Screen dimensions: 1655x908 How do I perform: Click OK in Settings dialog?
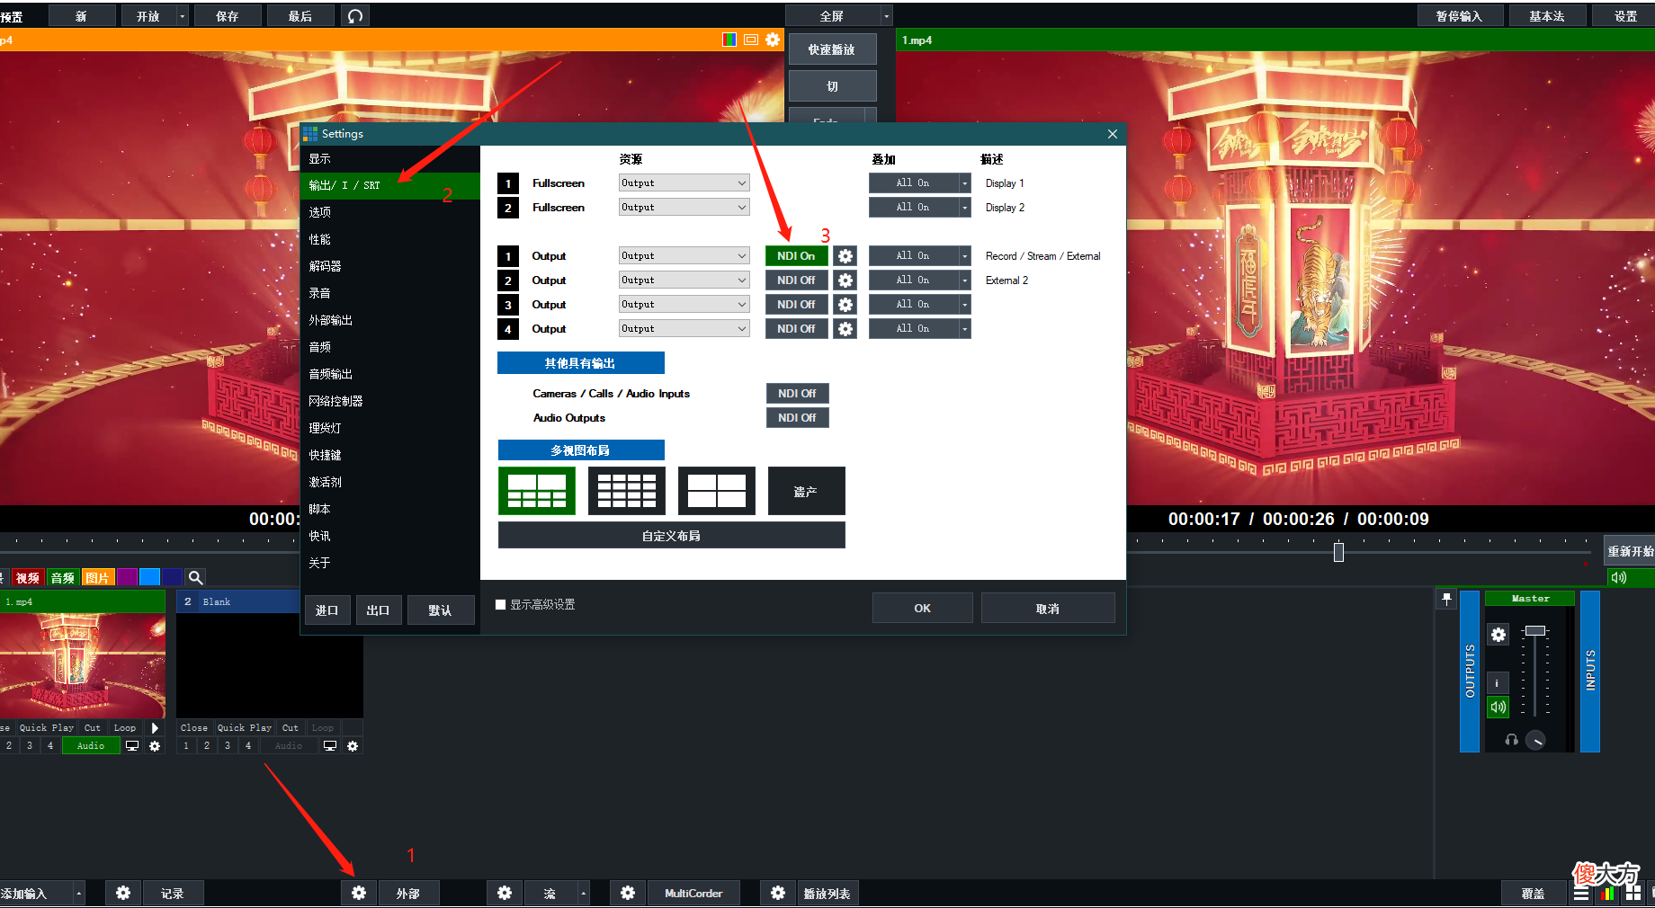click(x=923, y=609)
